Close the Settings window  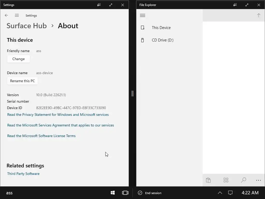coord(123,5)
